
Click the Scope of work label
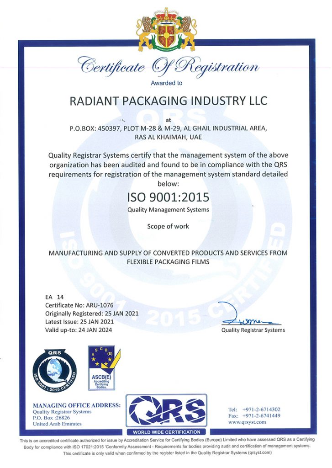(168, 226)
